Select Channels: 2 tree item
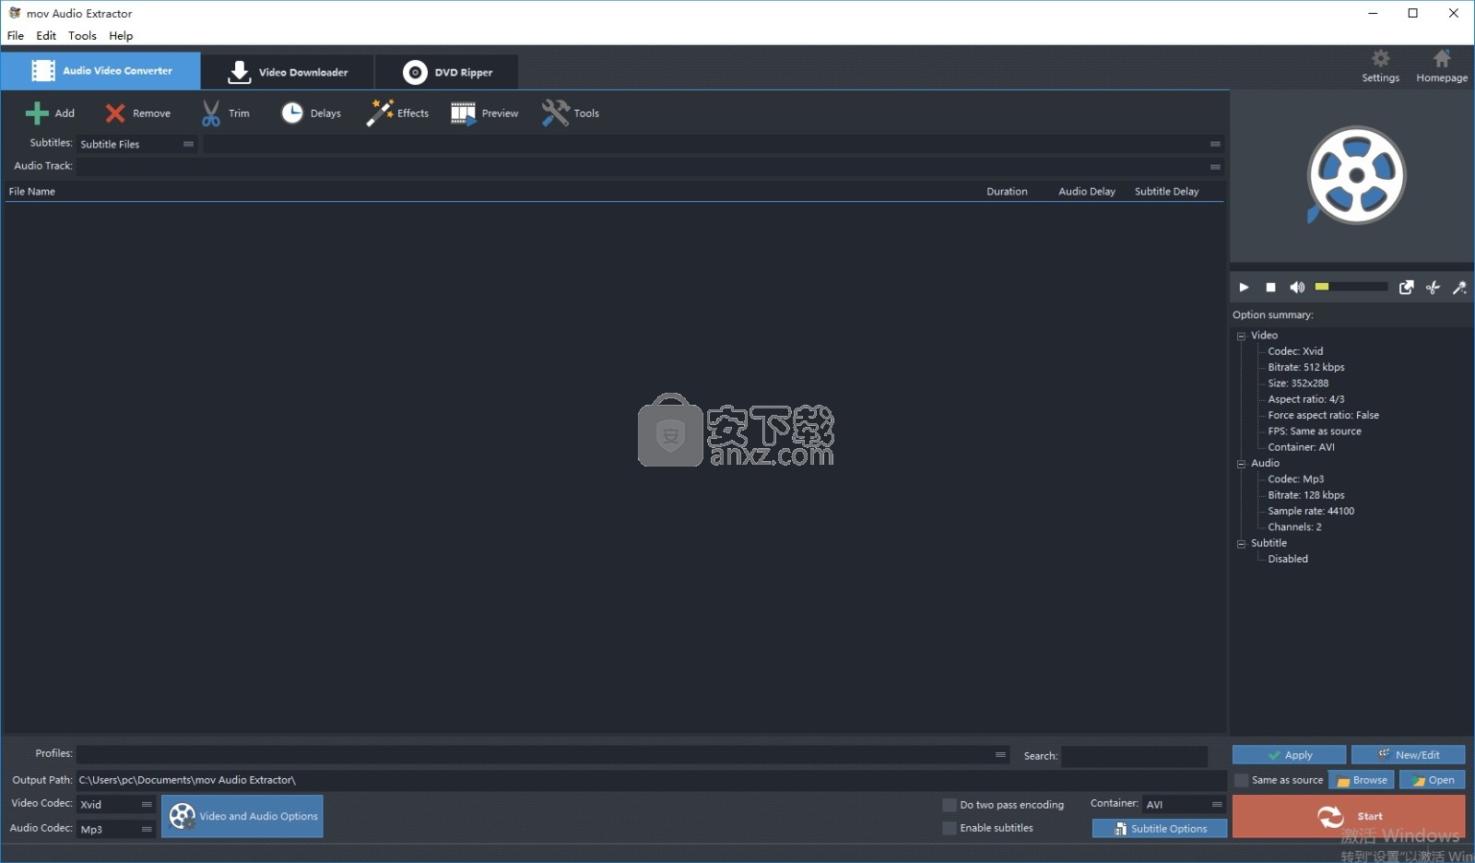The image size is (1475, 863). [1294, 527]
